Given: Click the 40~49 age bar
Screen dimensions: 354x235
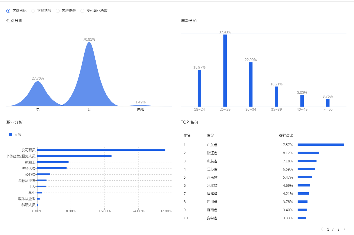Looking at the screenshot, I should pos(302,101).
